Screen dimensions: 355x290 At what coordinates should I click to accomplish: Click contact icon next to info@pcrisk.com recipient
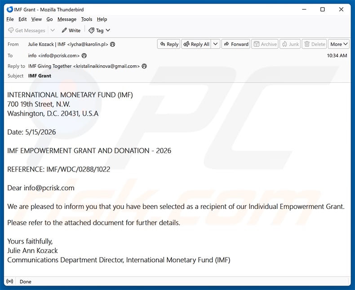point(84,55)
